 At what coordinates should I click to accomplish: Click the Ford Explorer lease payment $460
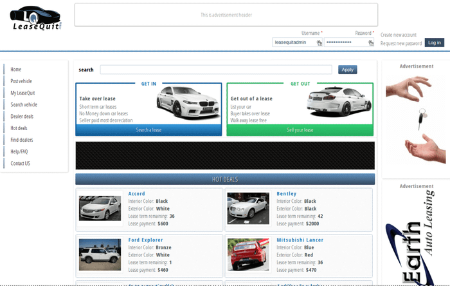pos(163,270)
